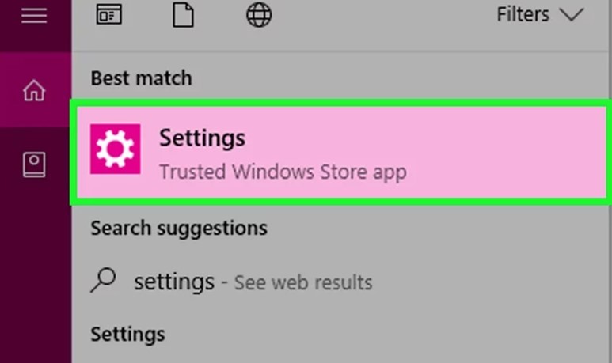Click the "Search suggestions" heading
The height and width of the screenshot is (363, 612).
[178, 229]
